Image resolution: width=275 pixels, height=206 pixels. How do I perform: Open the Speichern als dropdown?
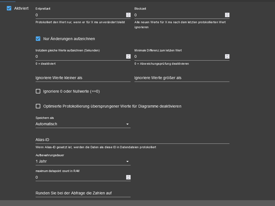[83, 124]
